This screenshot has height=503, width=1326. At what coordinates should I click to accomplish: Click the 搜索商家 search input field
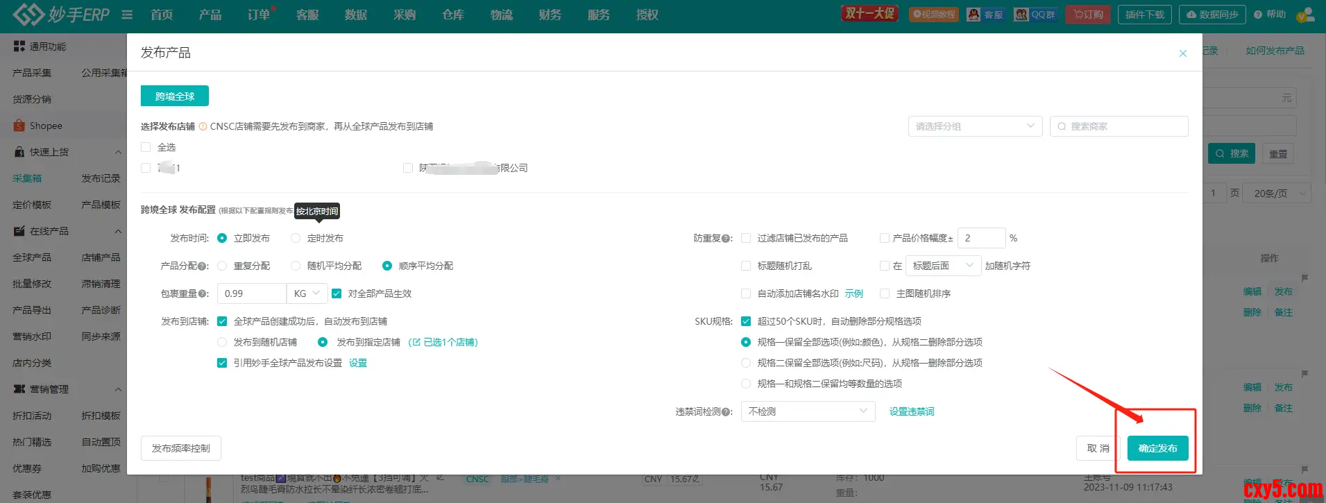[x=1124, y=126]
